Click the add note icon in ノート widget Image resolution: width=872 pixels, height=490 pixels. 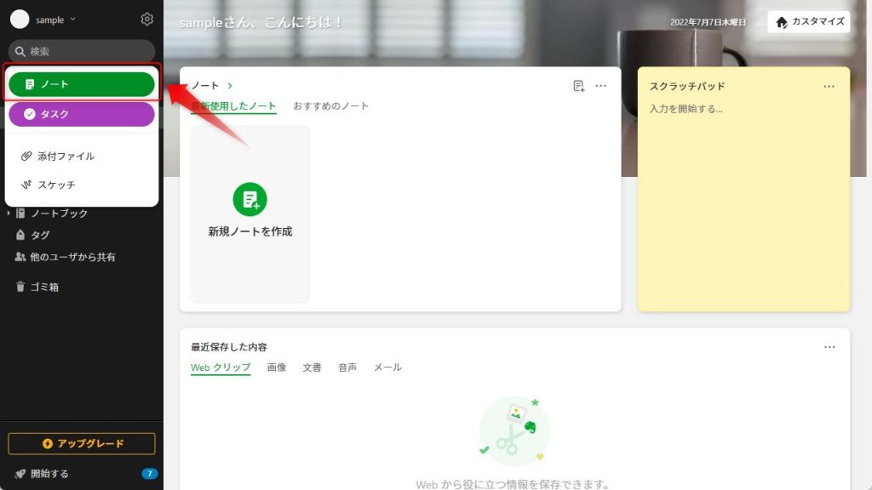point(578,86)
